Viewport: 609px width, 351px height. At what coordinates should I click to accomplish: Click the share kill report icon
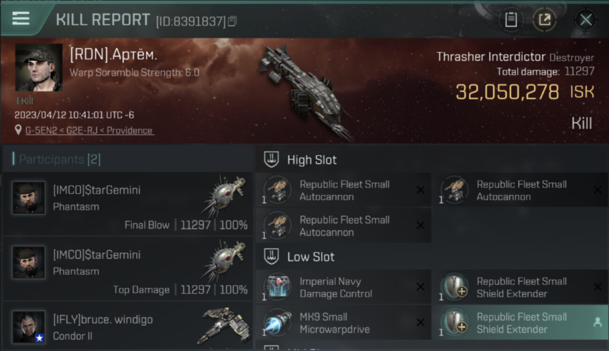pos(544,20)
